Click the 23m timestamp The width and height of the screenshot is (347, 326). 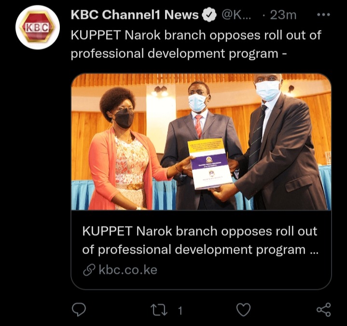point(283,15)
